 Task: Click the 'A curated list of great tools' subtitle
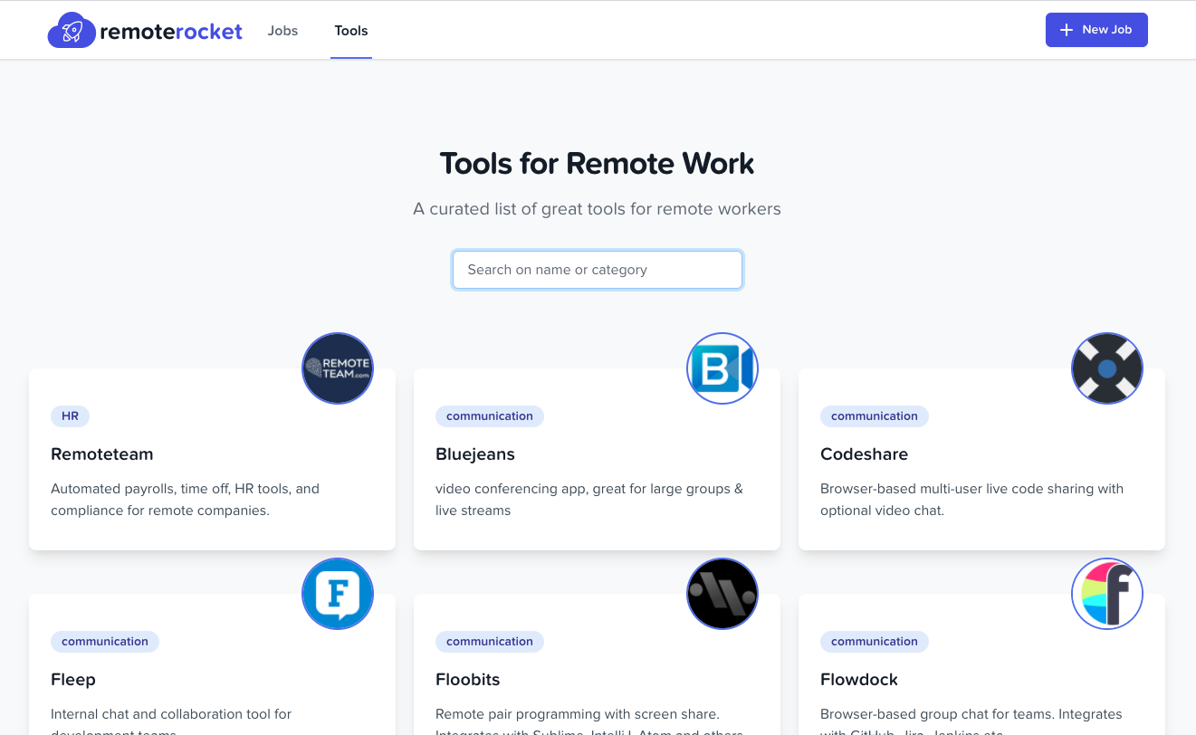tap(598, 209)
